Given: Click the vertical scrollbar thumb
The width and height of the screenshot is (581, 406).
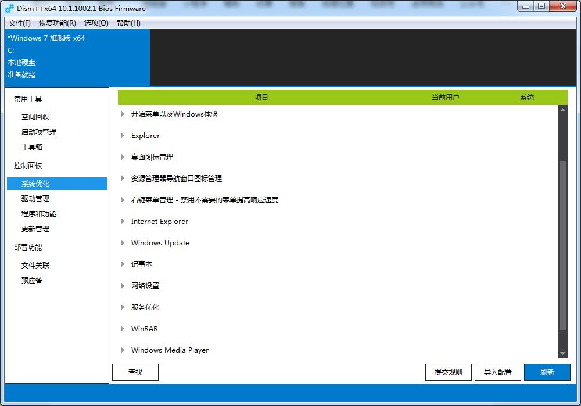Looking at the screenshot, I should (562, 245).
